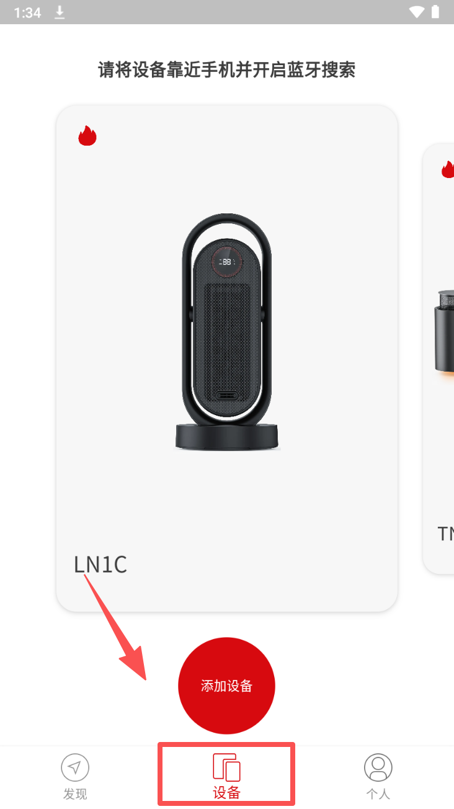The image size is (454, 809).
Task: Tap the Wi-Fi signal icon
Action: [417, 12]
